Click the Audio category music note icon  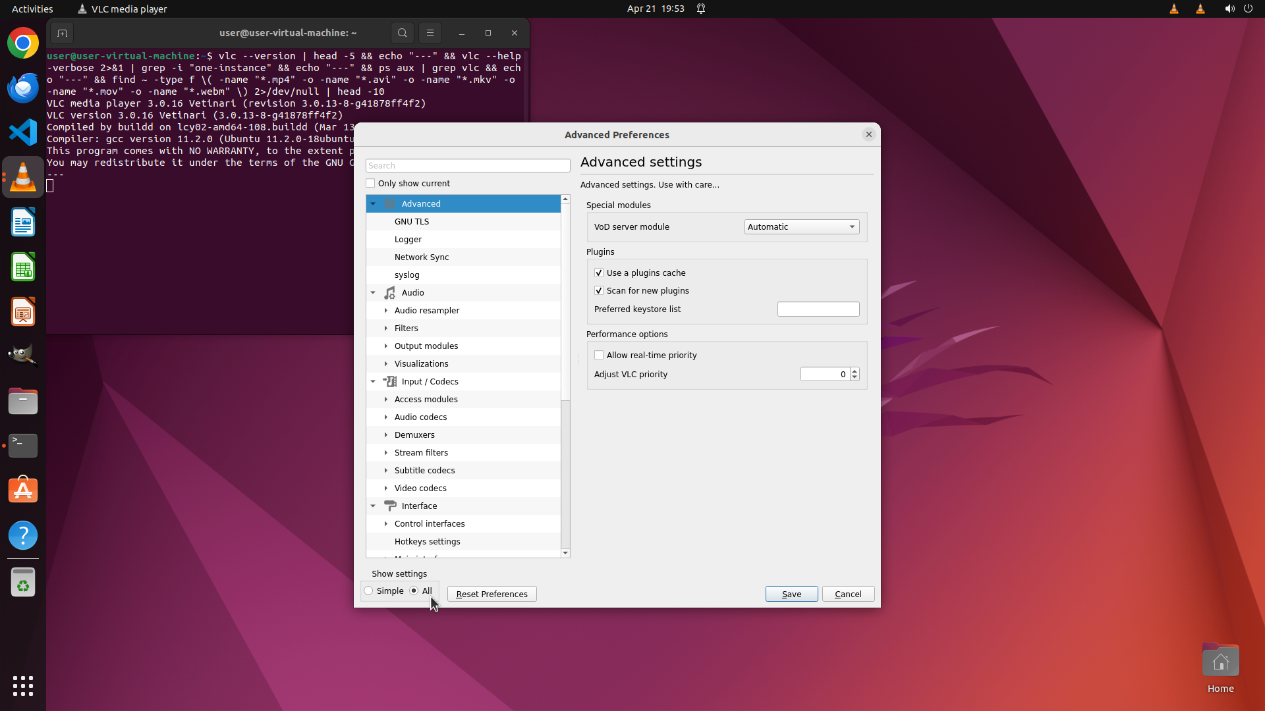[x=390, y=293]
